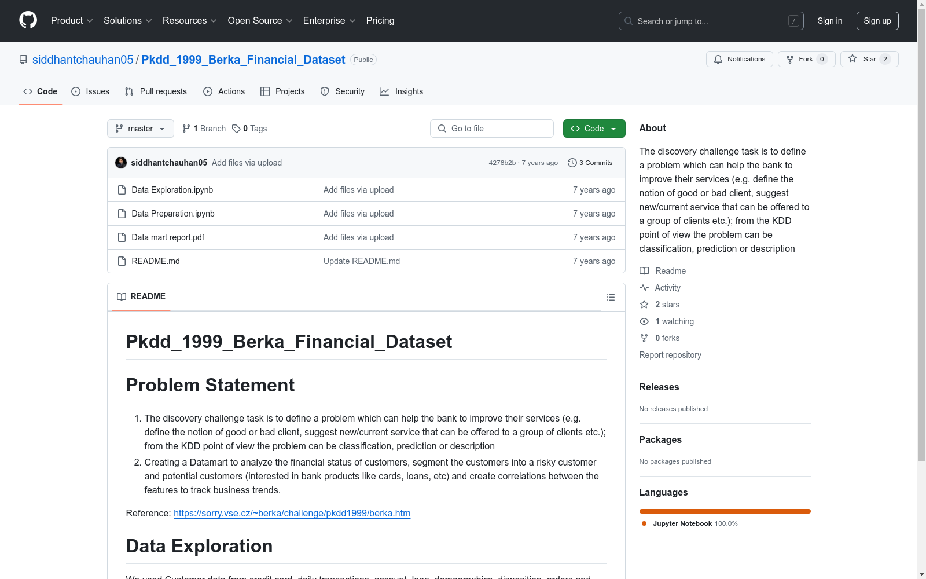This screenshot has height=579, width=926.
Task: Click the Update README.md commit message
Action: point(362,261)
